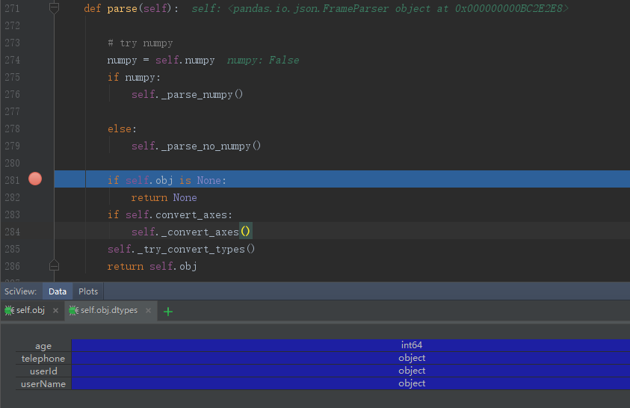The height and width of the screenshot is (408, 630).
Task: Open the self.obj.dtypes data tab
Action: click(108, 310)
